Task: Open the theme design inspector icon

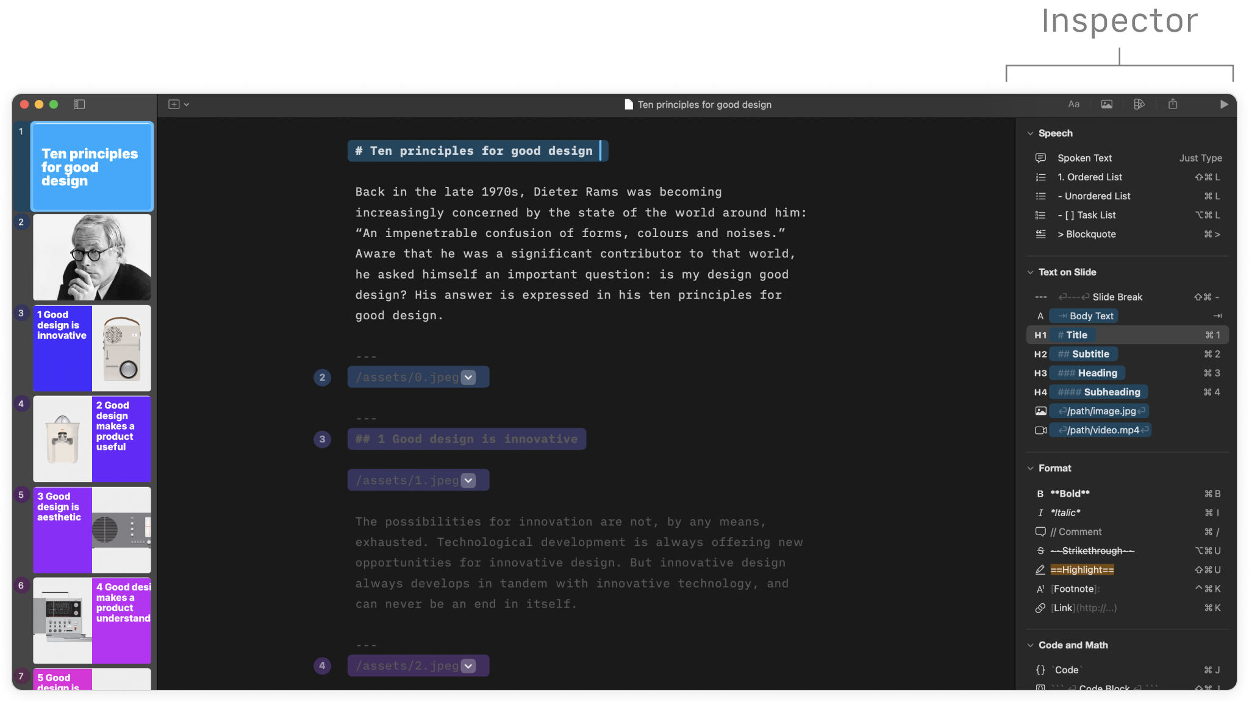Action: [1139, 104]
